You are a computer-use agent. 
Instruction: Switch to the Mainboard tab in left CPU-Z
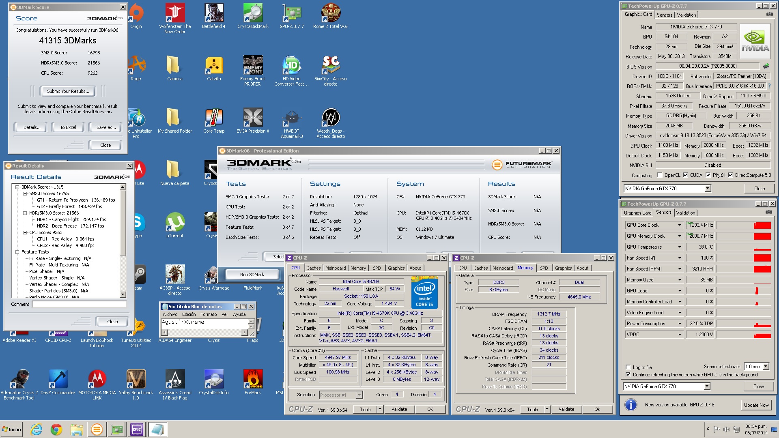pyautogui.click(x=336, y=268)
